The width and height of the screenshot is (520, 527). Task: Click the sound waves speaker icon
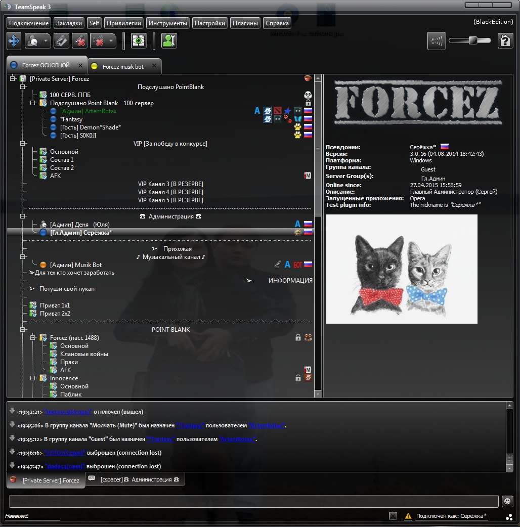coord(437,41)
